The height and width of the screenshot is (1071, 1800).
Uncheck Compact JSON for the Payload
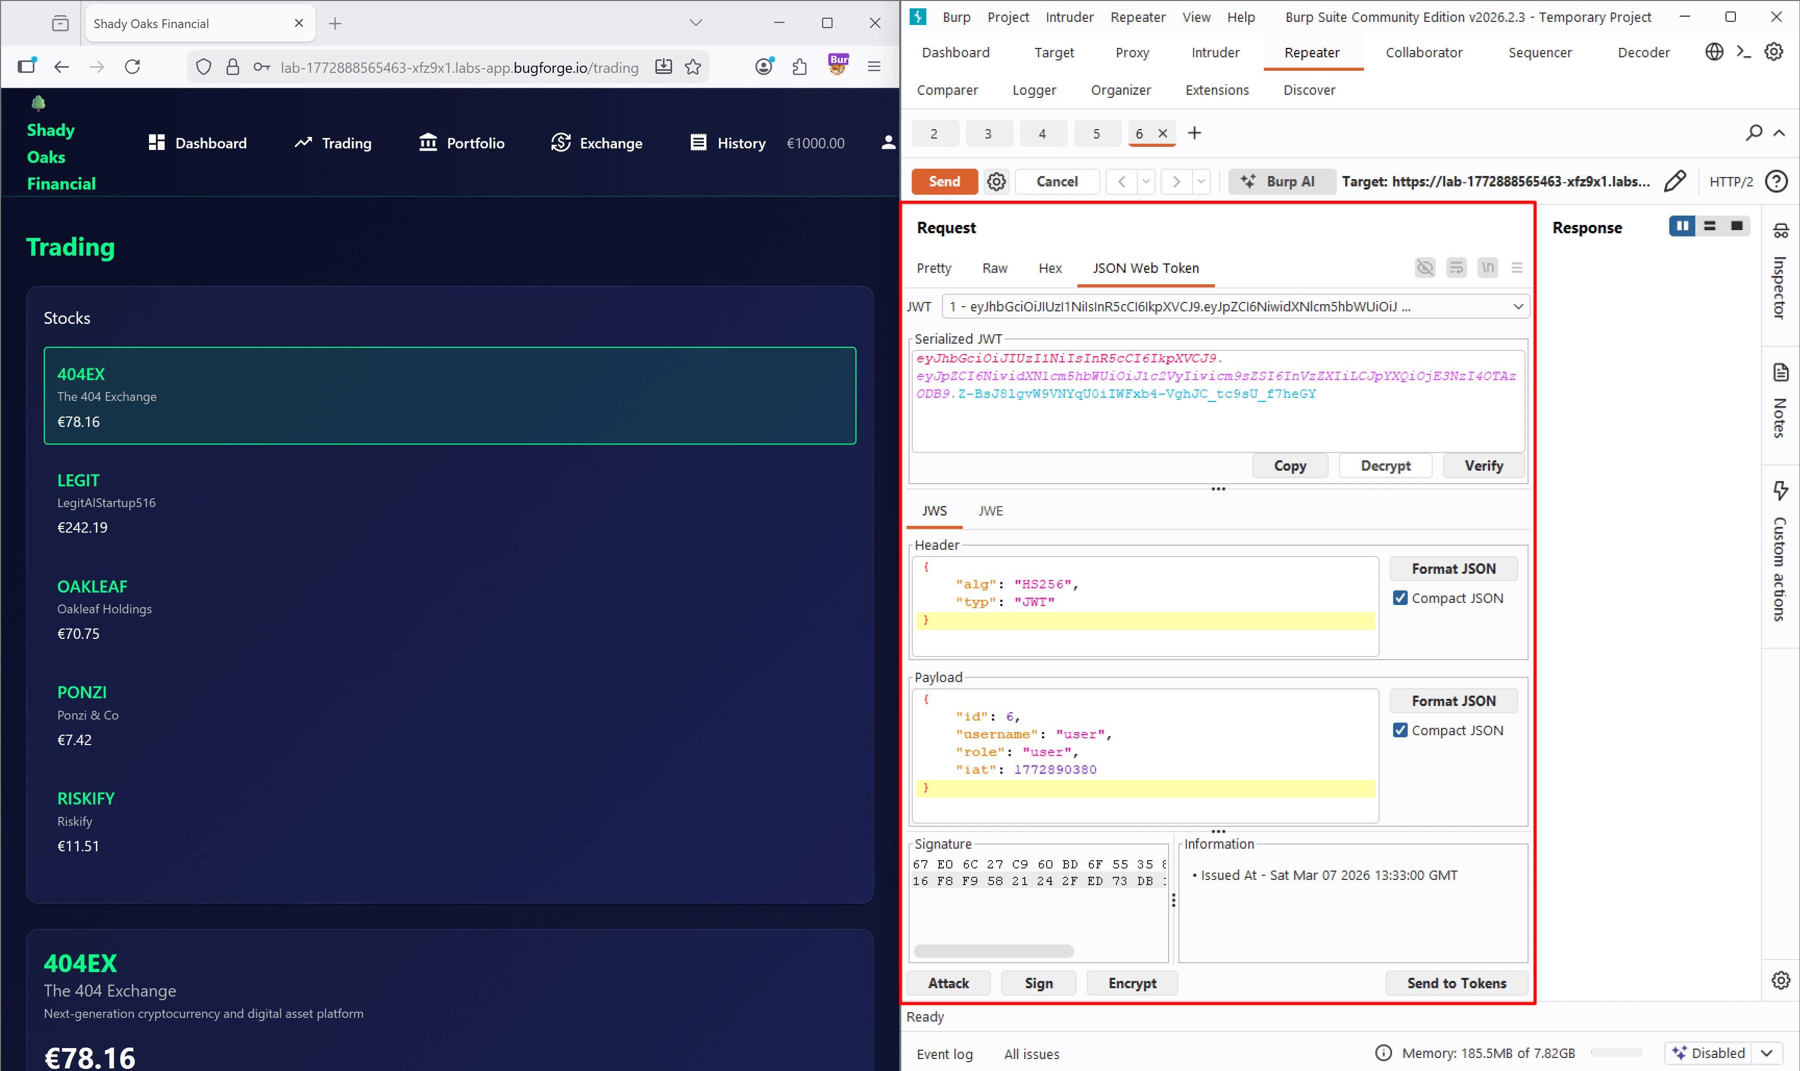1400,729
